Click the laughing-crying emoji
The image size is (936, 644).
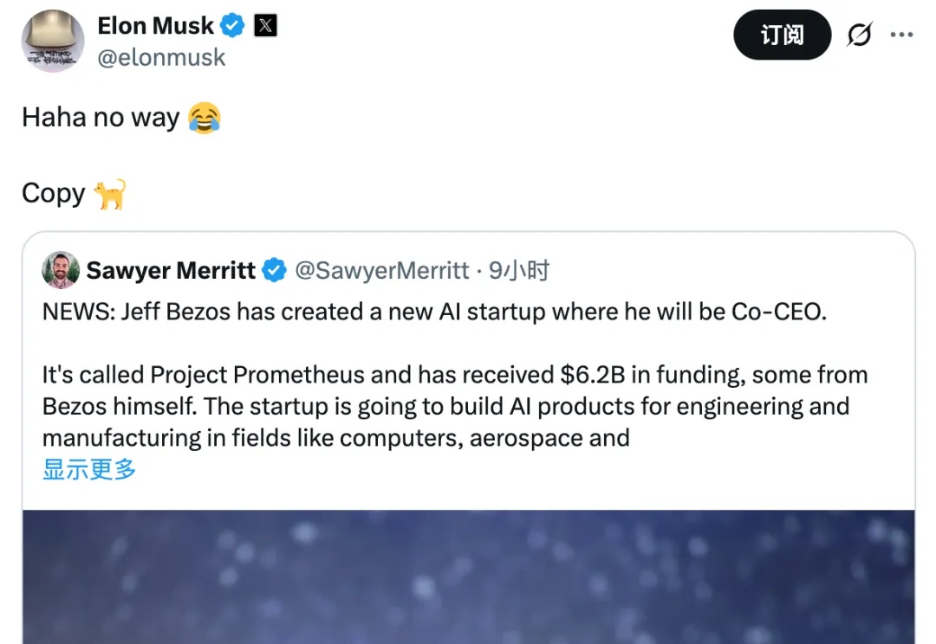pos(205,117)
